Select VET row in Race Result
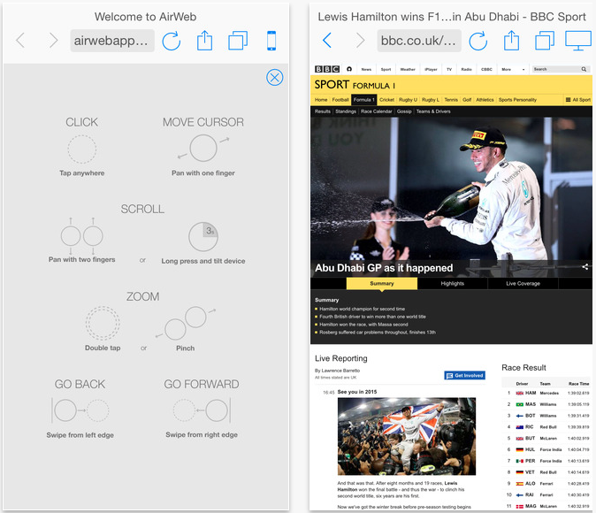This screenshot has height=513, width=596. [x=546, y=472]
